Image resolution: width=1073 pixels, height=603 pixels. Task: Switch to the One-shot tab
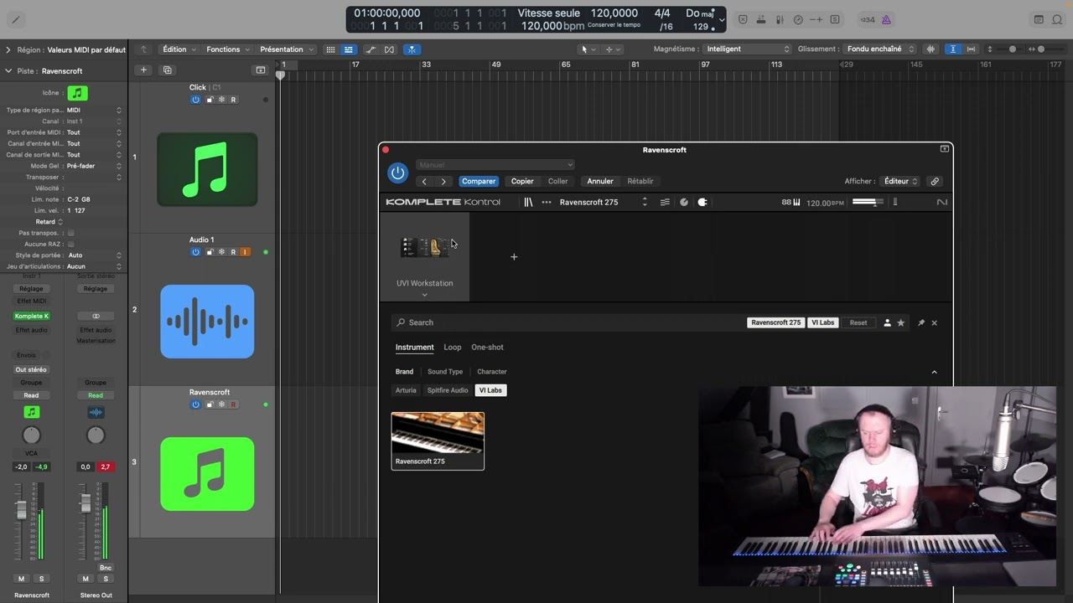(x=487, y=347)
